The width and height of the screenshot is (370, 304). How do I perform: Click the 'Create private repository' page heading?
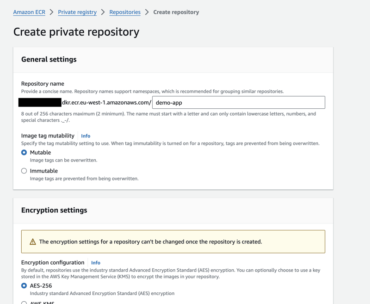coord(76,32)
